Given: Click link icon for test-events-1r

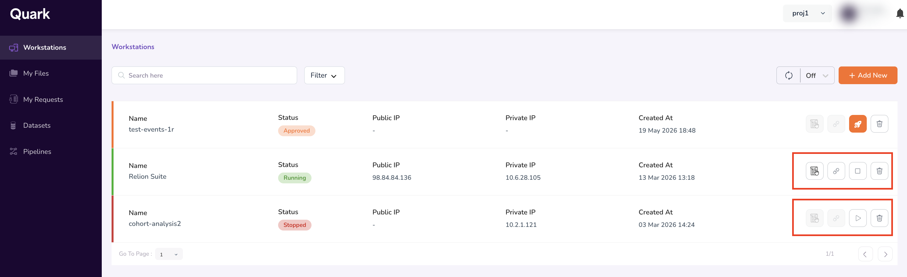Looking at the screenshot, I should click(836, 124).
